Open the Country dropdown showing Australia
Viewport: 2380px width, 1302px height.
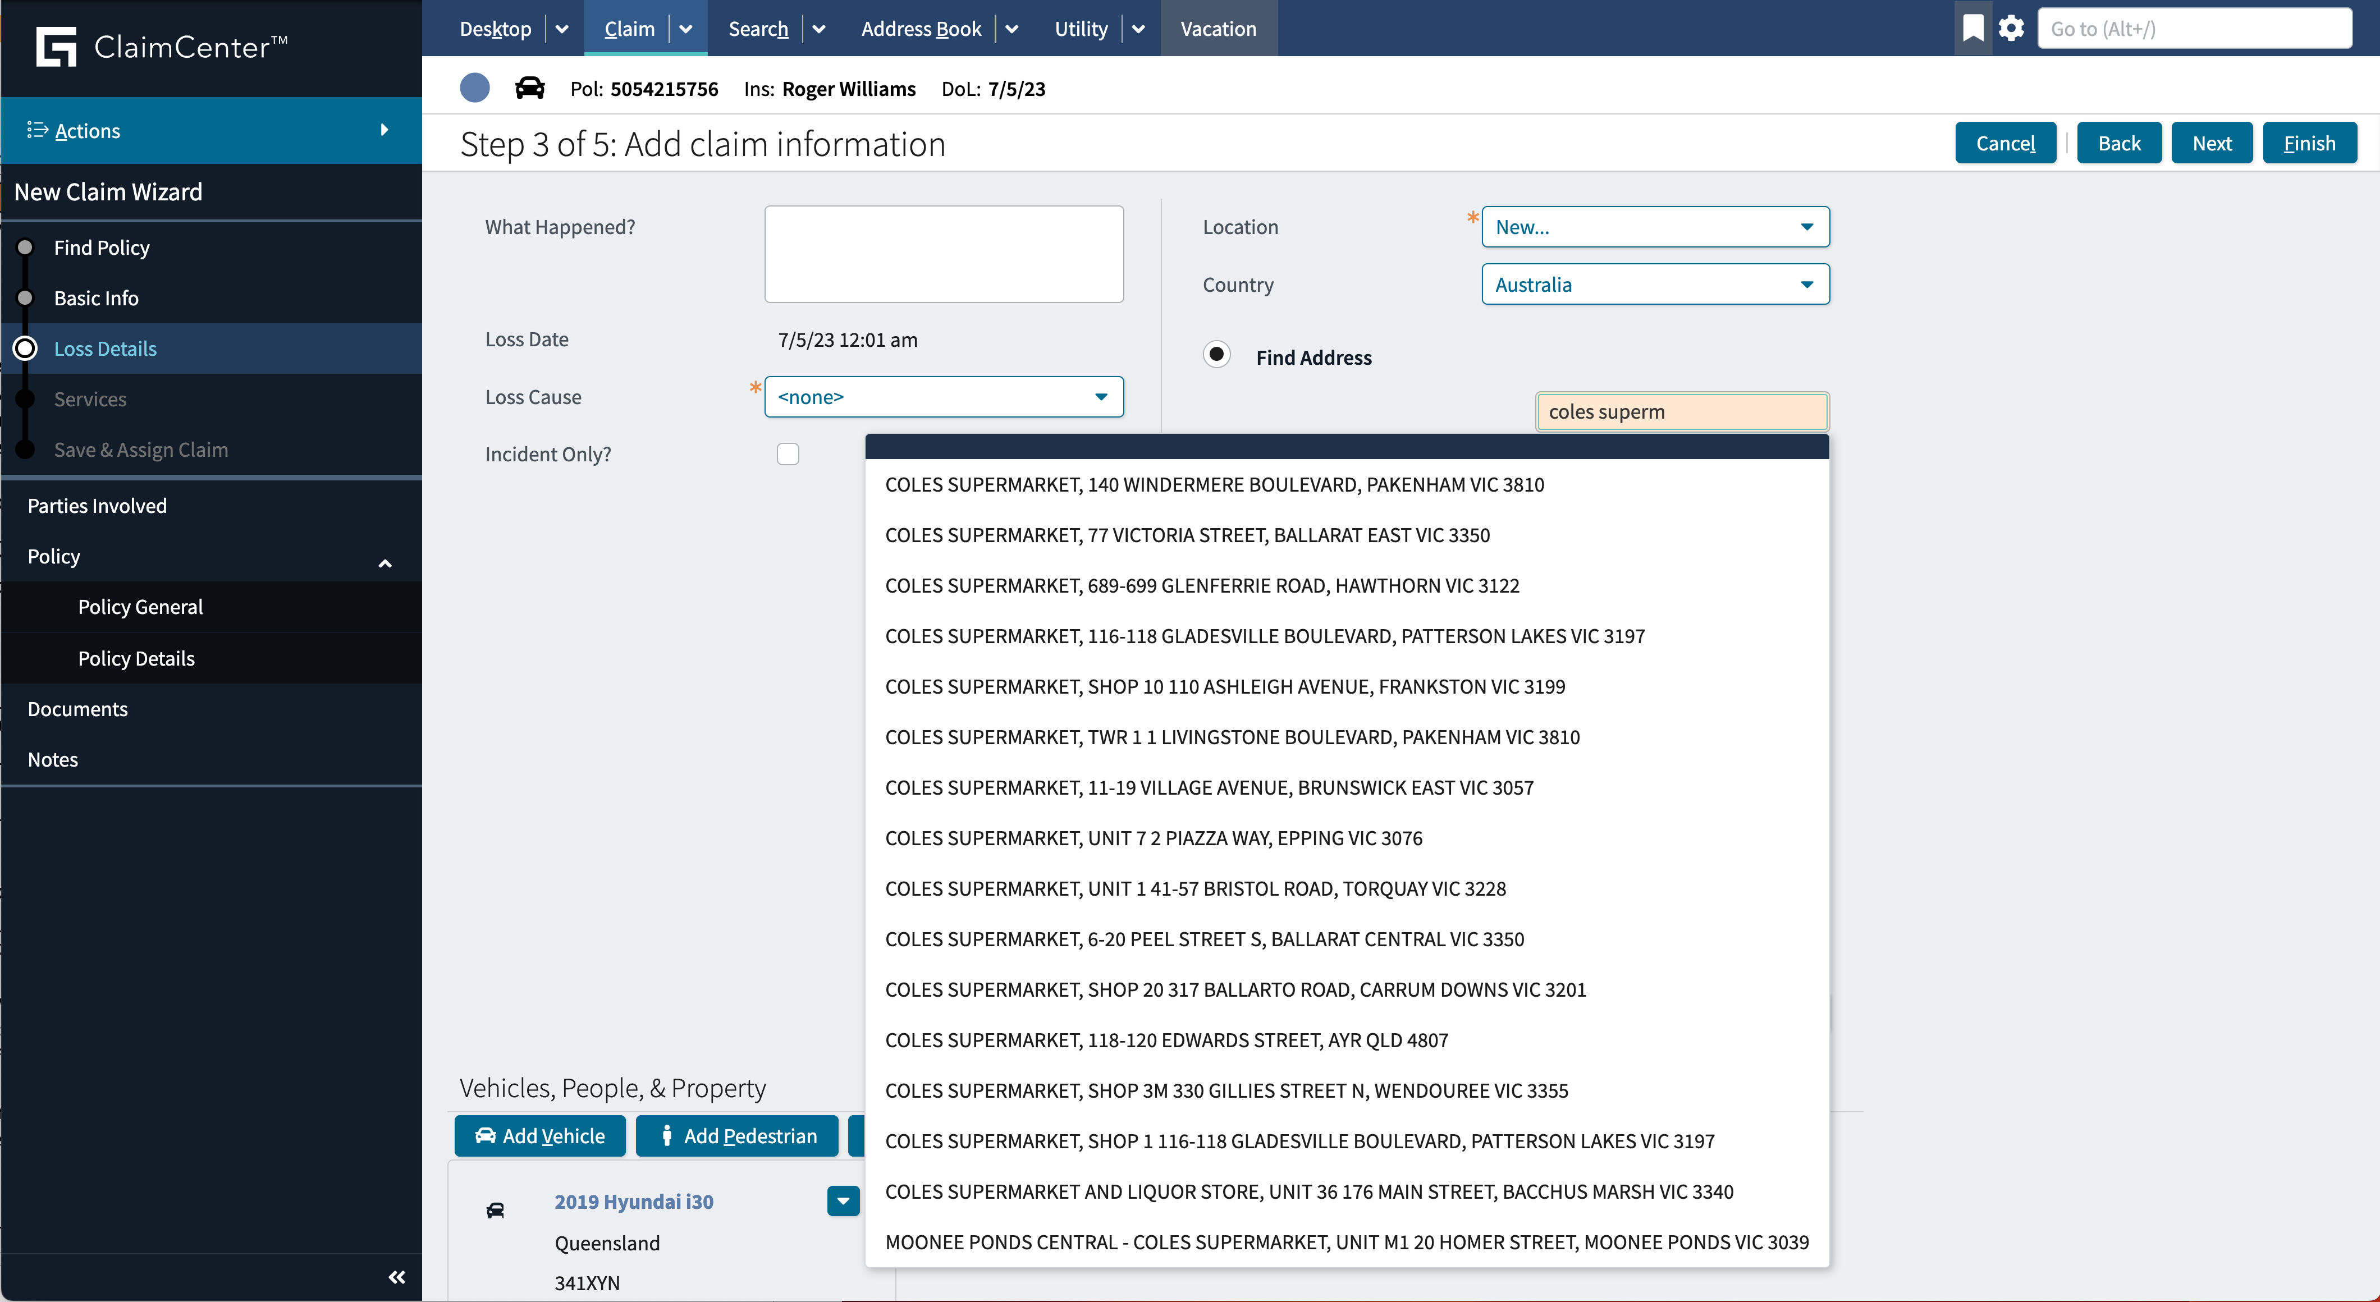point(1654,285)
